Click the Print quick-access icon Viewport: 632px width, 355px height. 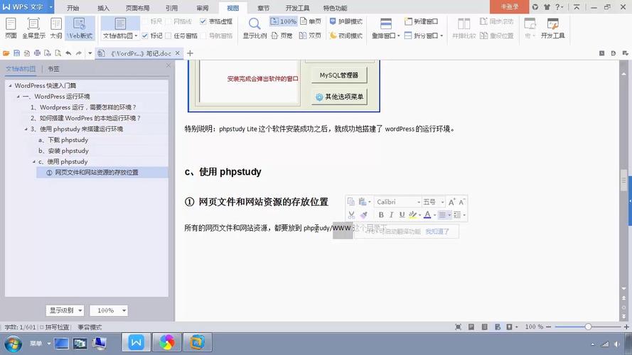pos(37,53)
